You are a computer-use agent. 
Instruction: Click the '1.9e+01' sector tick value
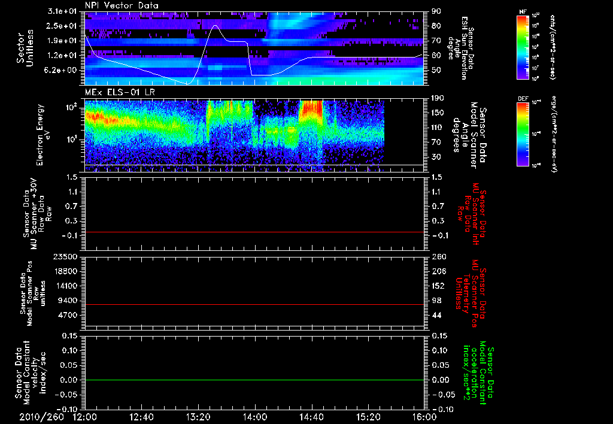[62, 41]
